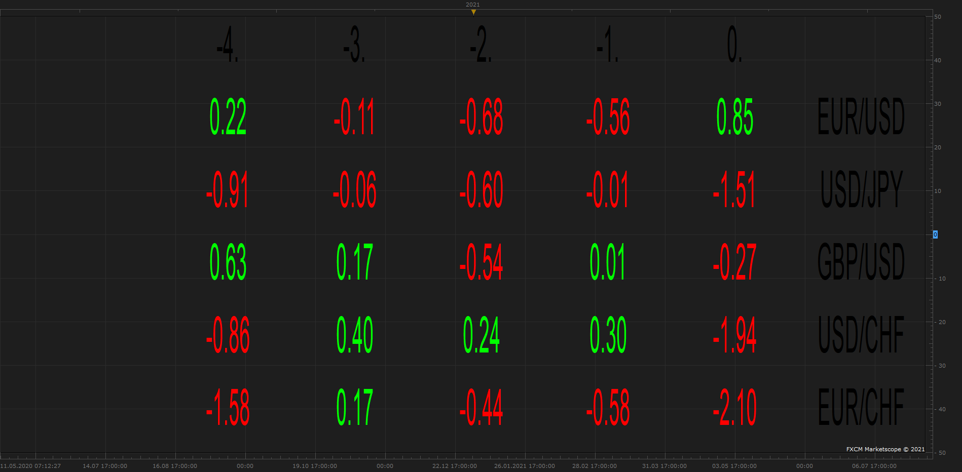Click the USD/JPY pair label
This screenshot has height=472, width=962.
[x=861, y=189]
